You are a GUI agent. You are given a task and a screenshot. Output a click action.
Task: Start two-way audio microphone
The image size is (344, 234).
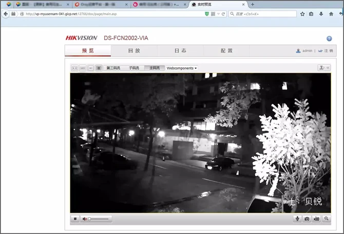[297, 219]
